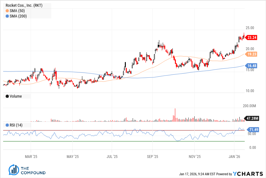The height and width of the screenshot is (178, 266).
Task: Click the Volume panel label
Action: (x=16, y=96)
